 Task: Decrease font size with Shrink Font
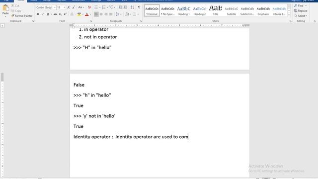(x=74, y=7)
